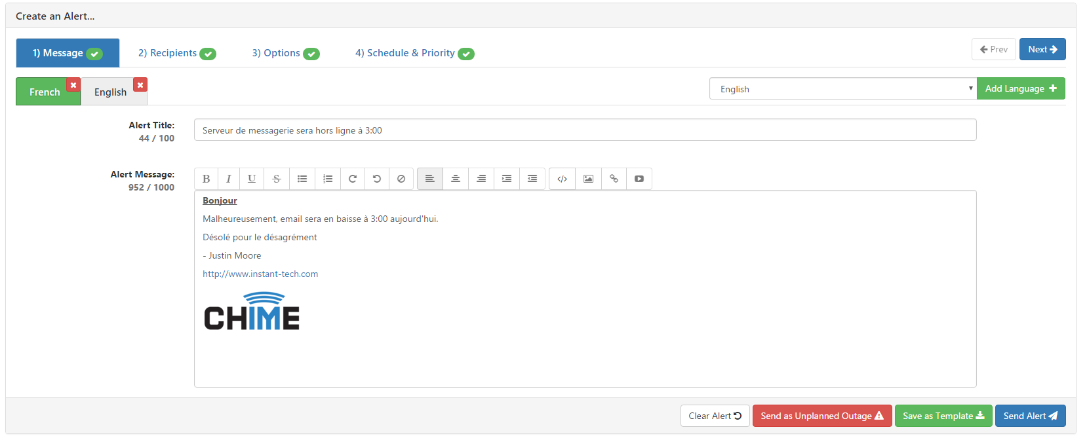This screenshot has height=438, width=1087.
Task: Click Save as Template button
Action: [943, 416]
